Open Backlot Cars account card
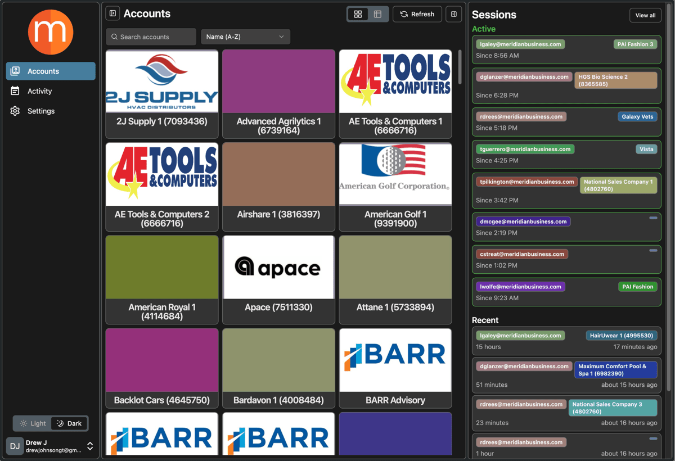 (x=162, y=368)
